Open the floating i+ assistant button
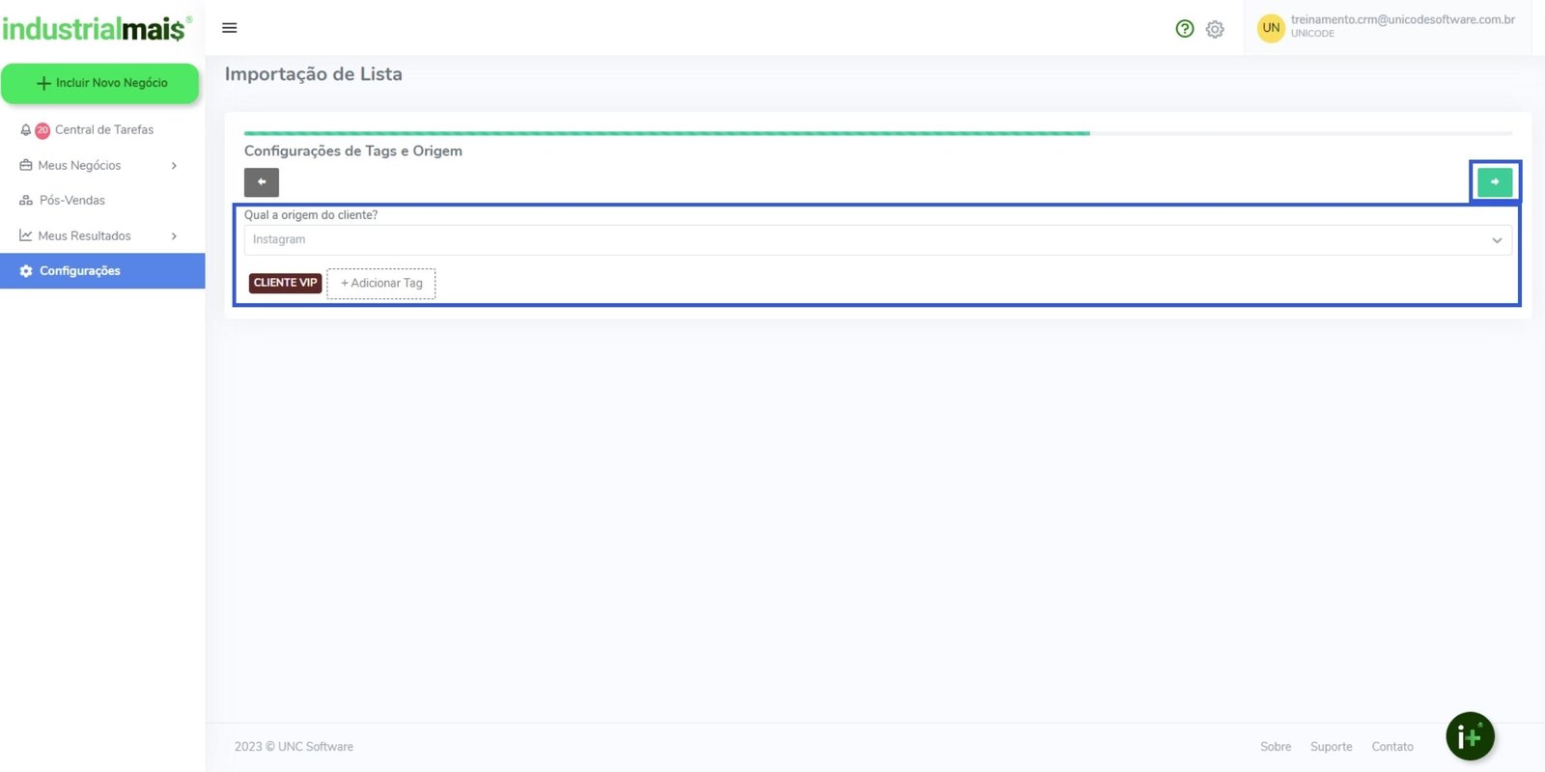Viewport: 1545px width, 772px height. 1470,737
